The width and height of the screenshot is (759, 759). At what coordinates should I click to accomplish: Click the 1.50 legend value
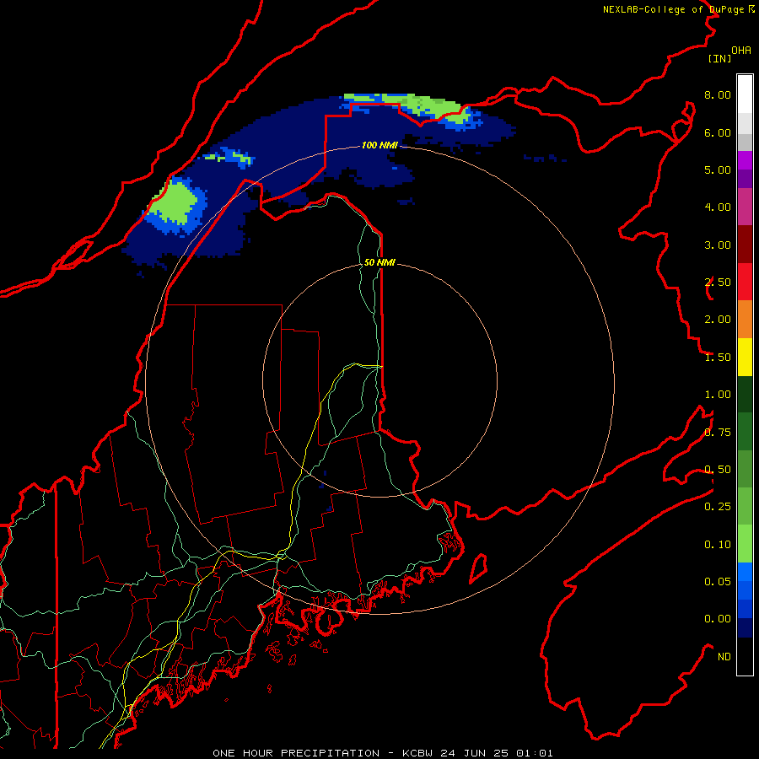click(718, 358)
